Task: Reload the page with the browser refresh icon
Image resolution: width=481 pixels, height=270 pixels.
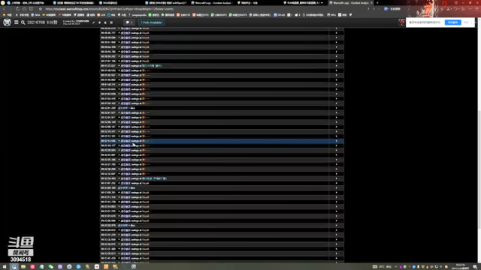Action: (17, 9)
